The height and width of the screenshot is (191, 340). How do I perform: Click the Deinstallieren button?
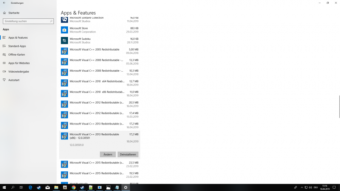[128, 154]
